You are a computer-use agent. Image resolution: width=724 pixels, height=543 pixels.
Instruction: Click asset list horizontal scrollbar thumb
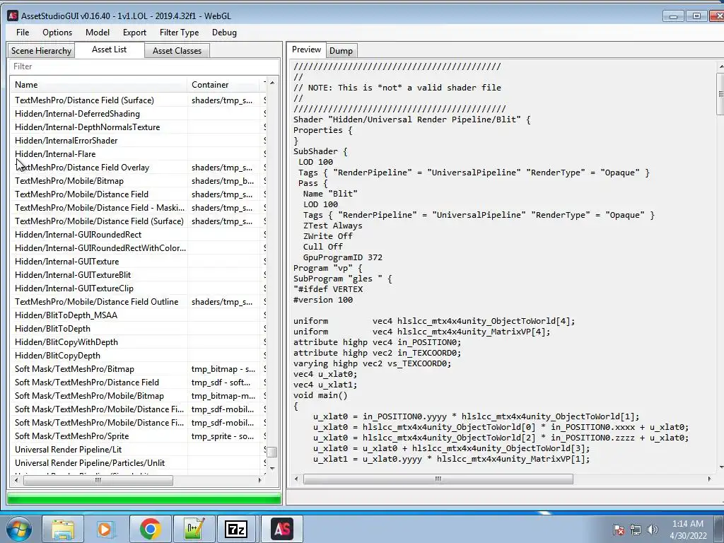pyautogui.click(x=98, y=480)
